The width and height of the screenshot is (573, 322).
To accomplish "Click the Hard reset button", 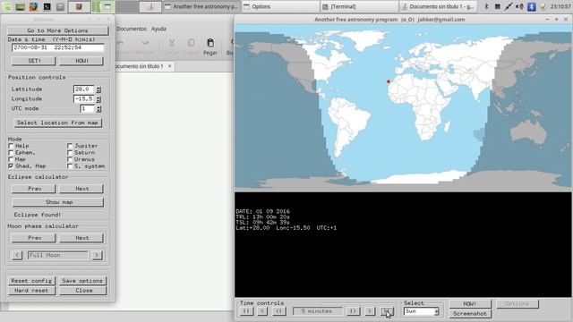I will (x=31, y=291).
